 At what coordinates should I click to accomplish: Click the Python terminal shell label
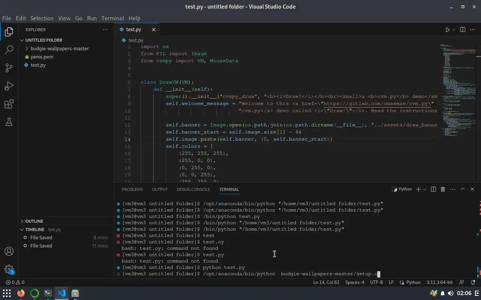point(402,189)
